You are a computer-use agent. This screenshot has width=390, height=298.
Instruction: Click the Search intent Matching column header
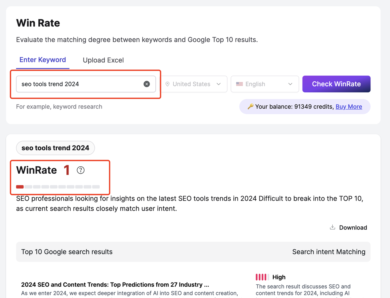pos(329,252)
